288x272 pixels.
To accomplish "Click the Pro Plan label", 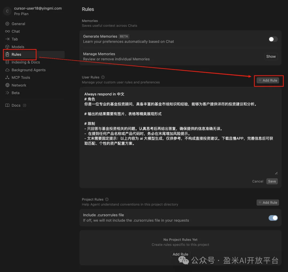I will (21, 14).
